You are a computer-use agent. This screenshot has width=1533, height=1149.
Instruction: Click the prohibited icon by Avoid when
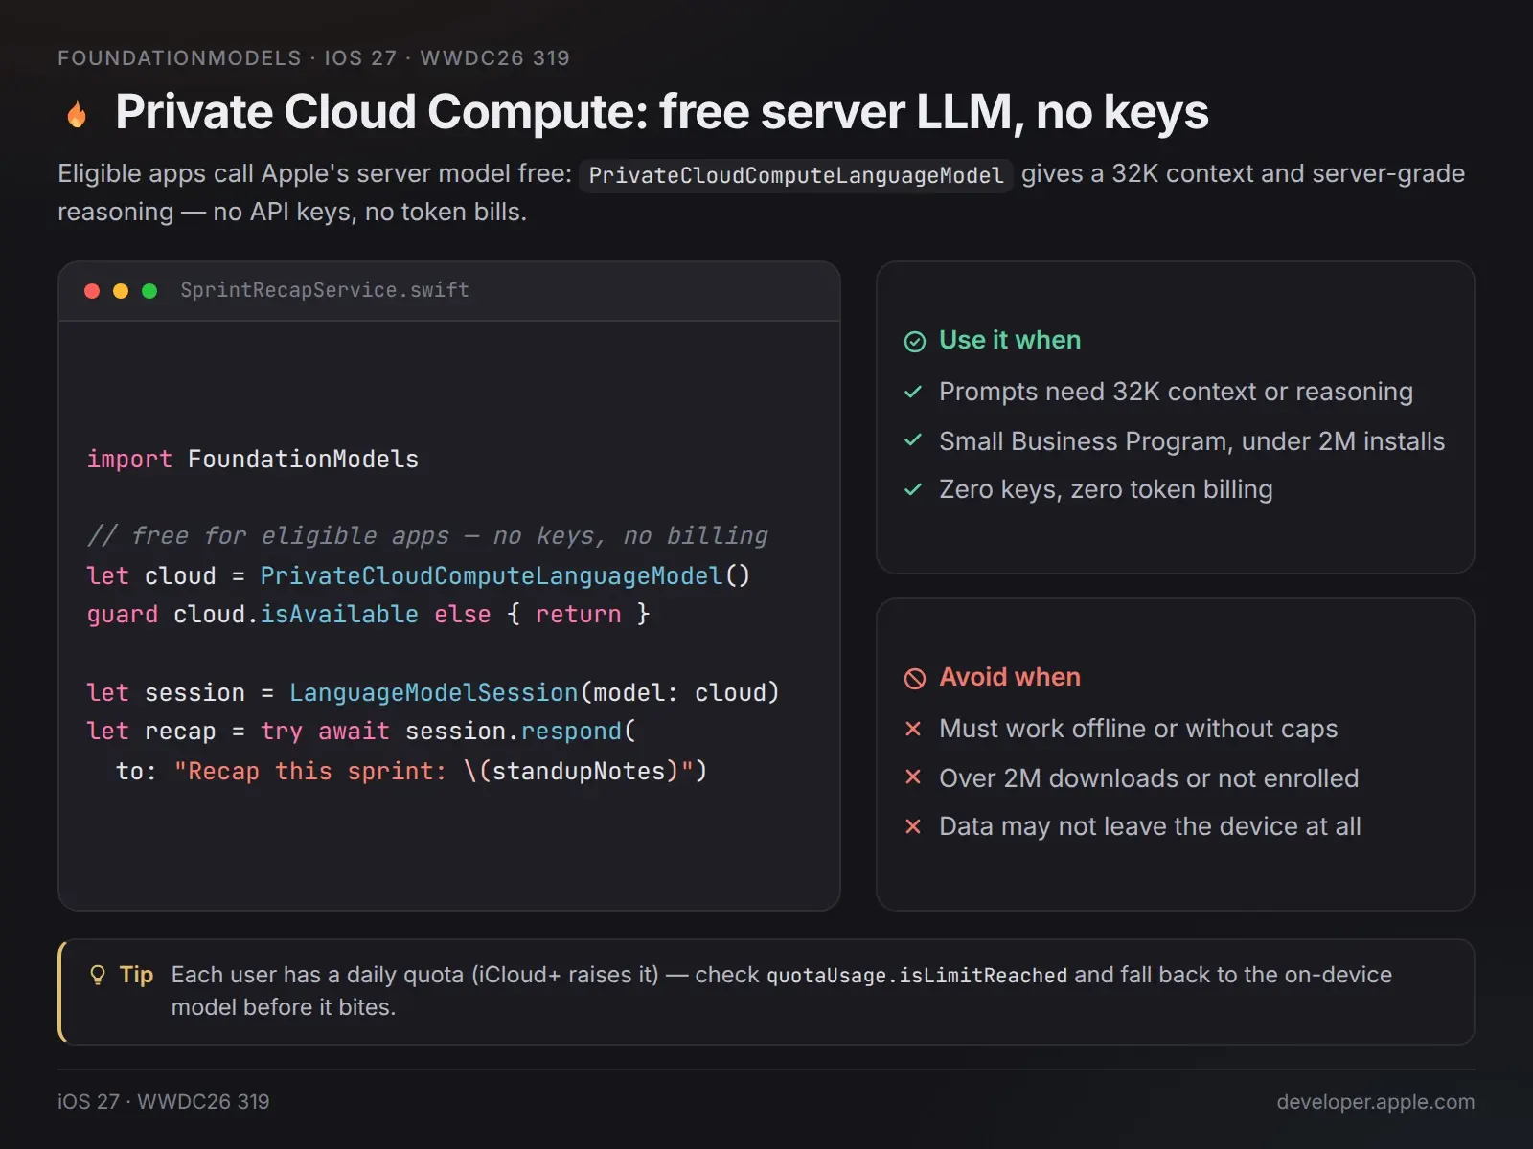915,679
